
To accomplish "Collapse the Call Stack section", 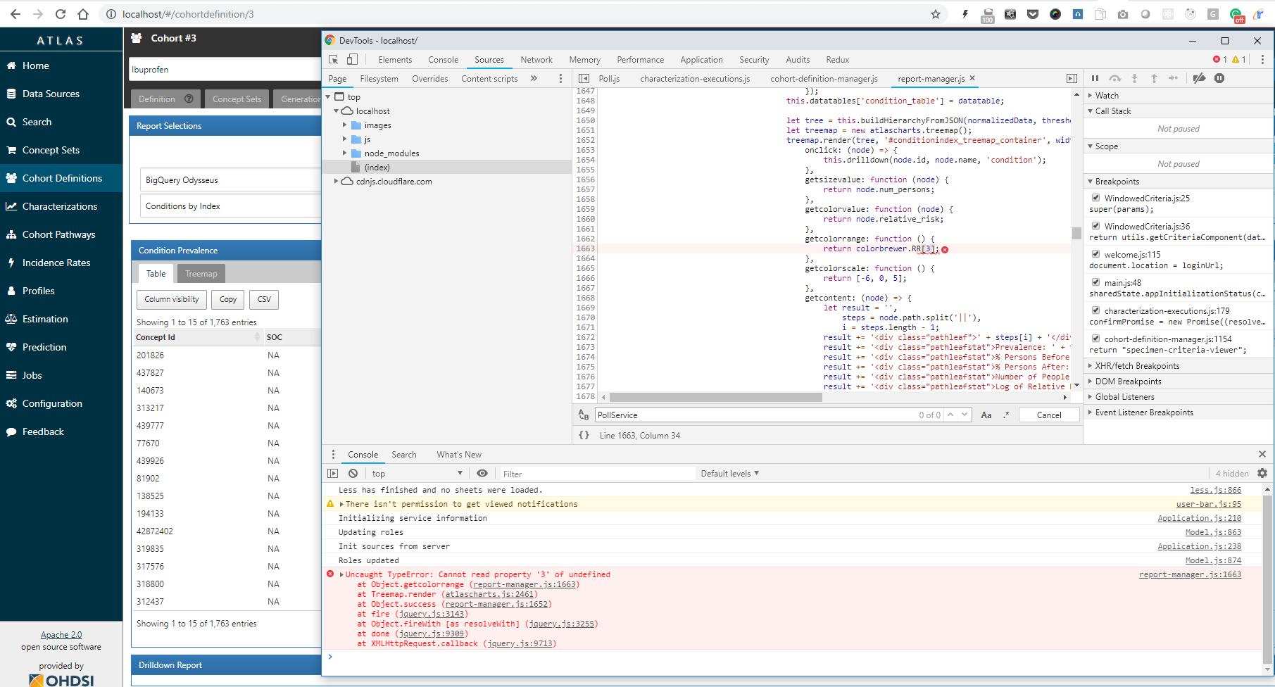I will 1091,111.
